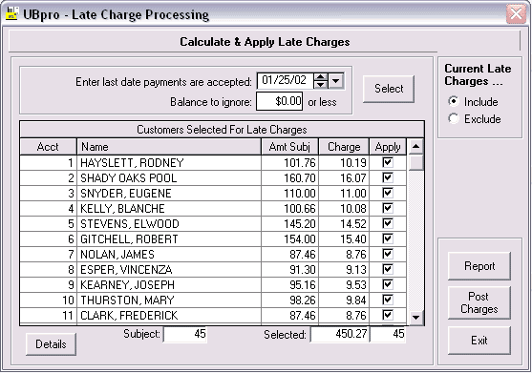Click amount subject value 110.00
The height and width of the screenshot is (373, 532).
(289, 193)
